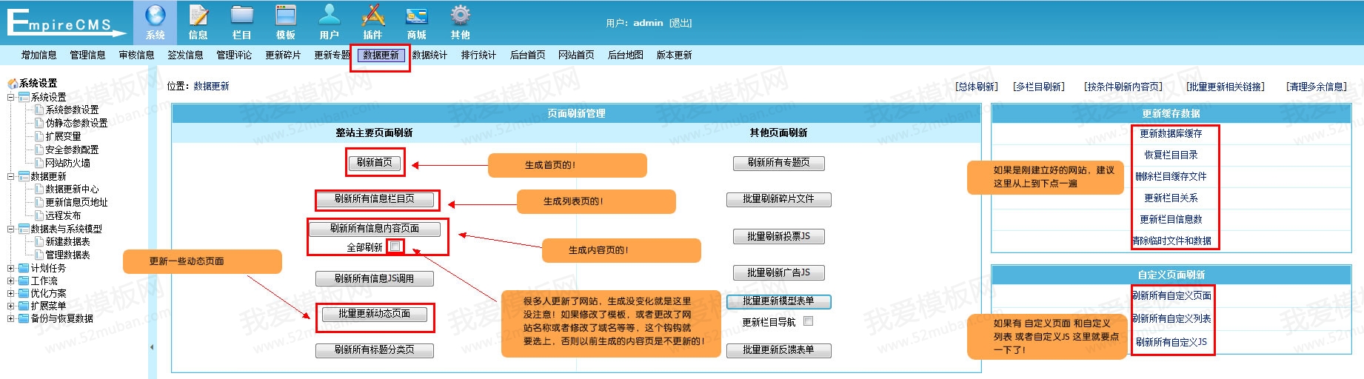
Task: Open the 栏目 folder icon
Action: (242, 16)
